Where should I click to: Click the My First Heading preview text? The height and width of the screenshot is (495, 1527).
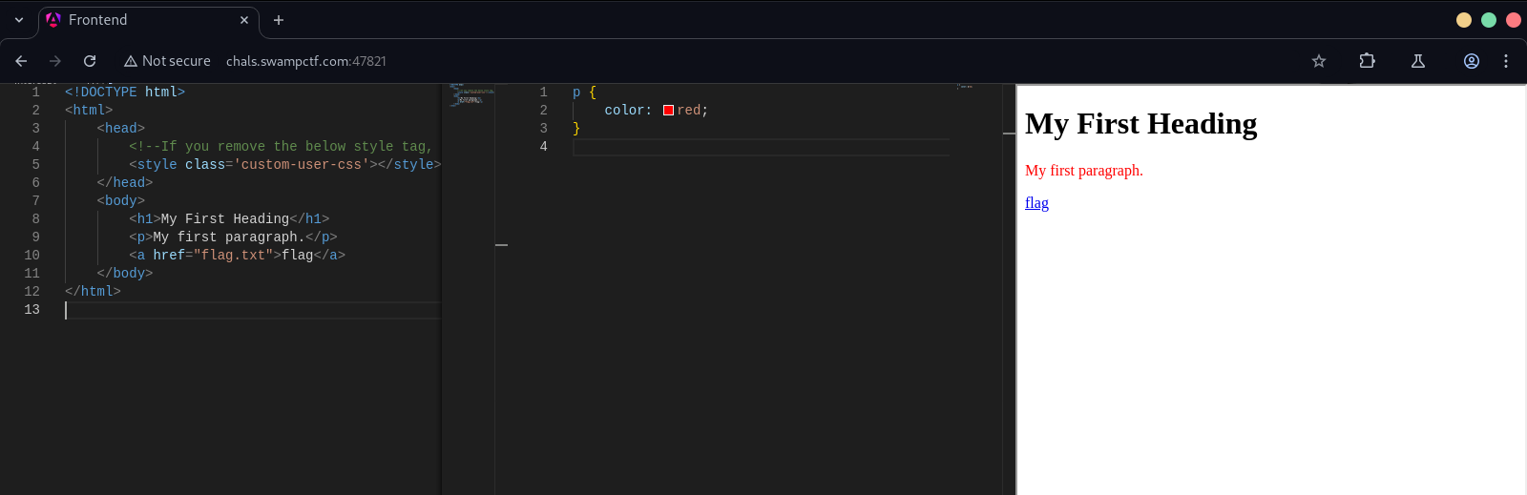(x=1140, y=124)
